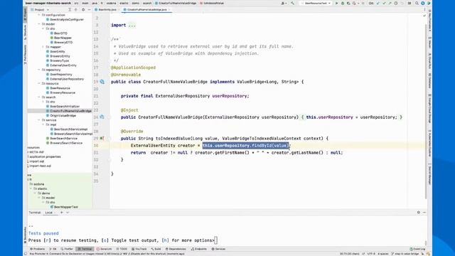The image size is (455, 256).
Task: Open the SonarLint tool window
Action: click(105, 249)
